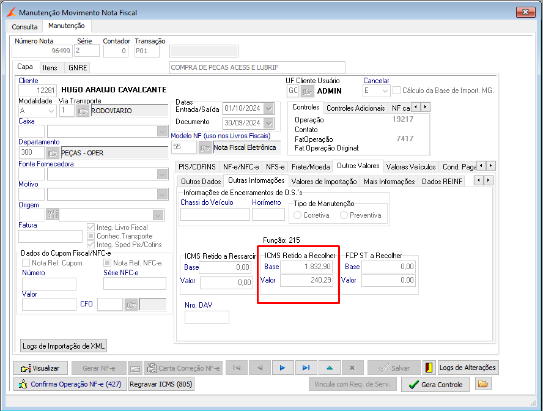Open the PIS/COFINS tab
543x411 pixels.
[x=198, y=166]
